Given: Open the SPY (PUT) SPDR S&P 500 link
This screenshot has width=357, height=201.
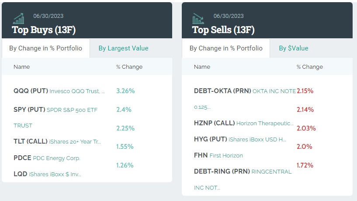Looking at the screenshot, I should [x=55, y=110].
